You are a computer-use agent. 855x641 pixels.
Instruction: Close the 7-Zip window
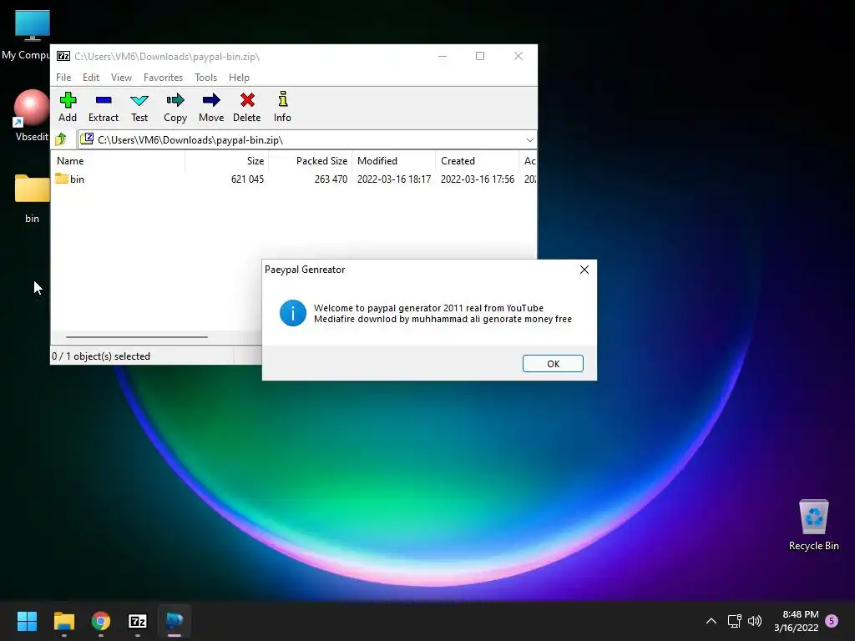(x=518, y=56)
